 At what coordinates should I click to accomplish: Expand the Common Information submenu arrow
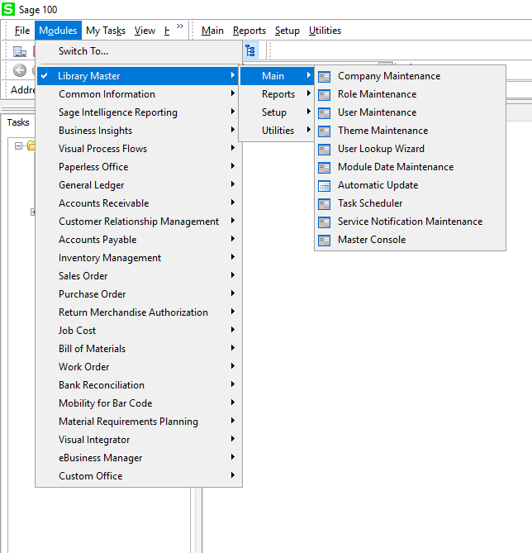pos(233,93)
